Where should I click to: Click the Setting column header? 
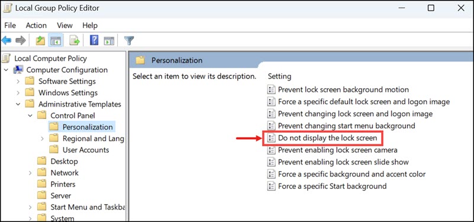click(279, 76)
